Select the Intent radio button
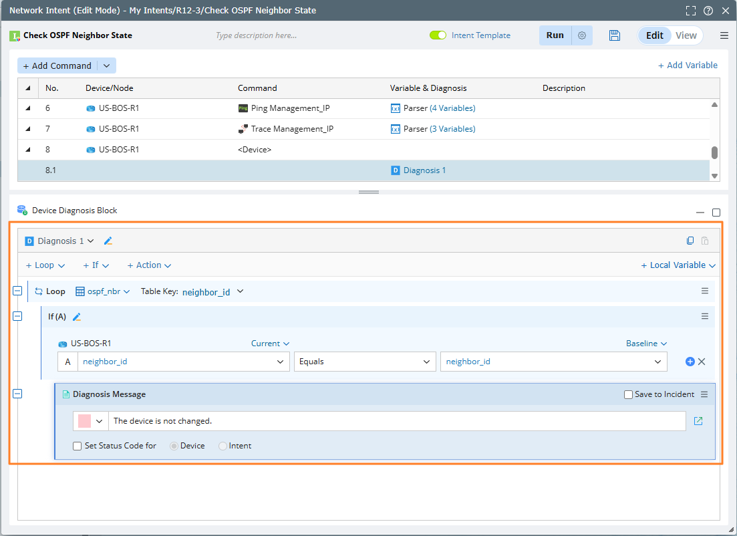 coord(223,446)
